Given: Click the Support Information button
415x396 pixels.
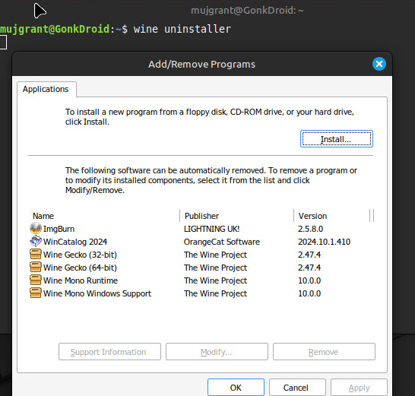Looking at the screenshot, I should [109, 352].
